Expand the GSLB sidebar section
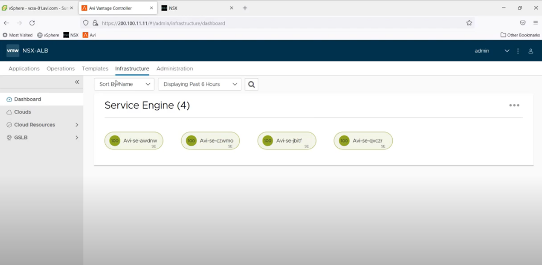This screenshot has height=265, width=542. pyautogui.click(x=77, y=138)
